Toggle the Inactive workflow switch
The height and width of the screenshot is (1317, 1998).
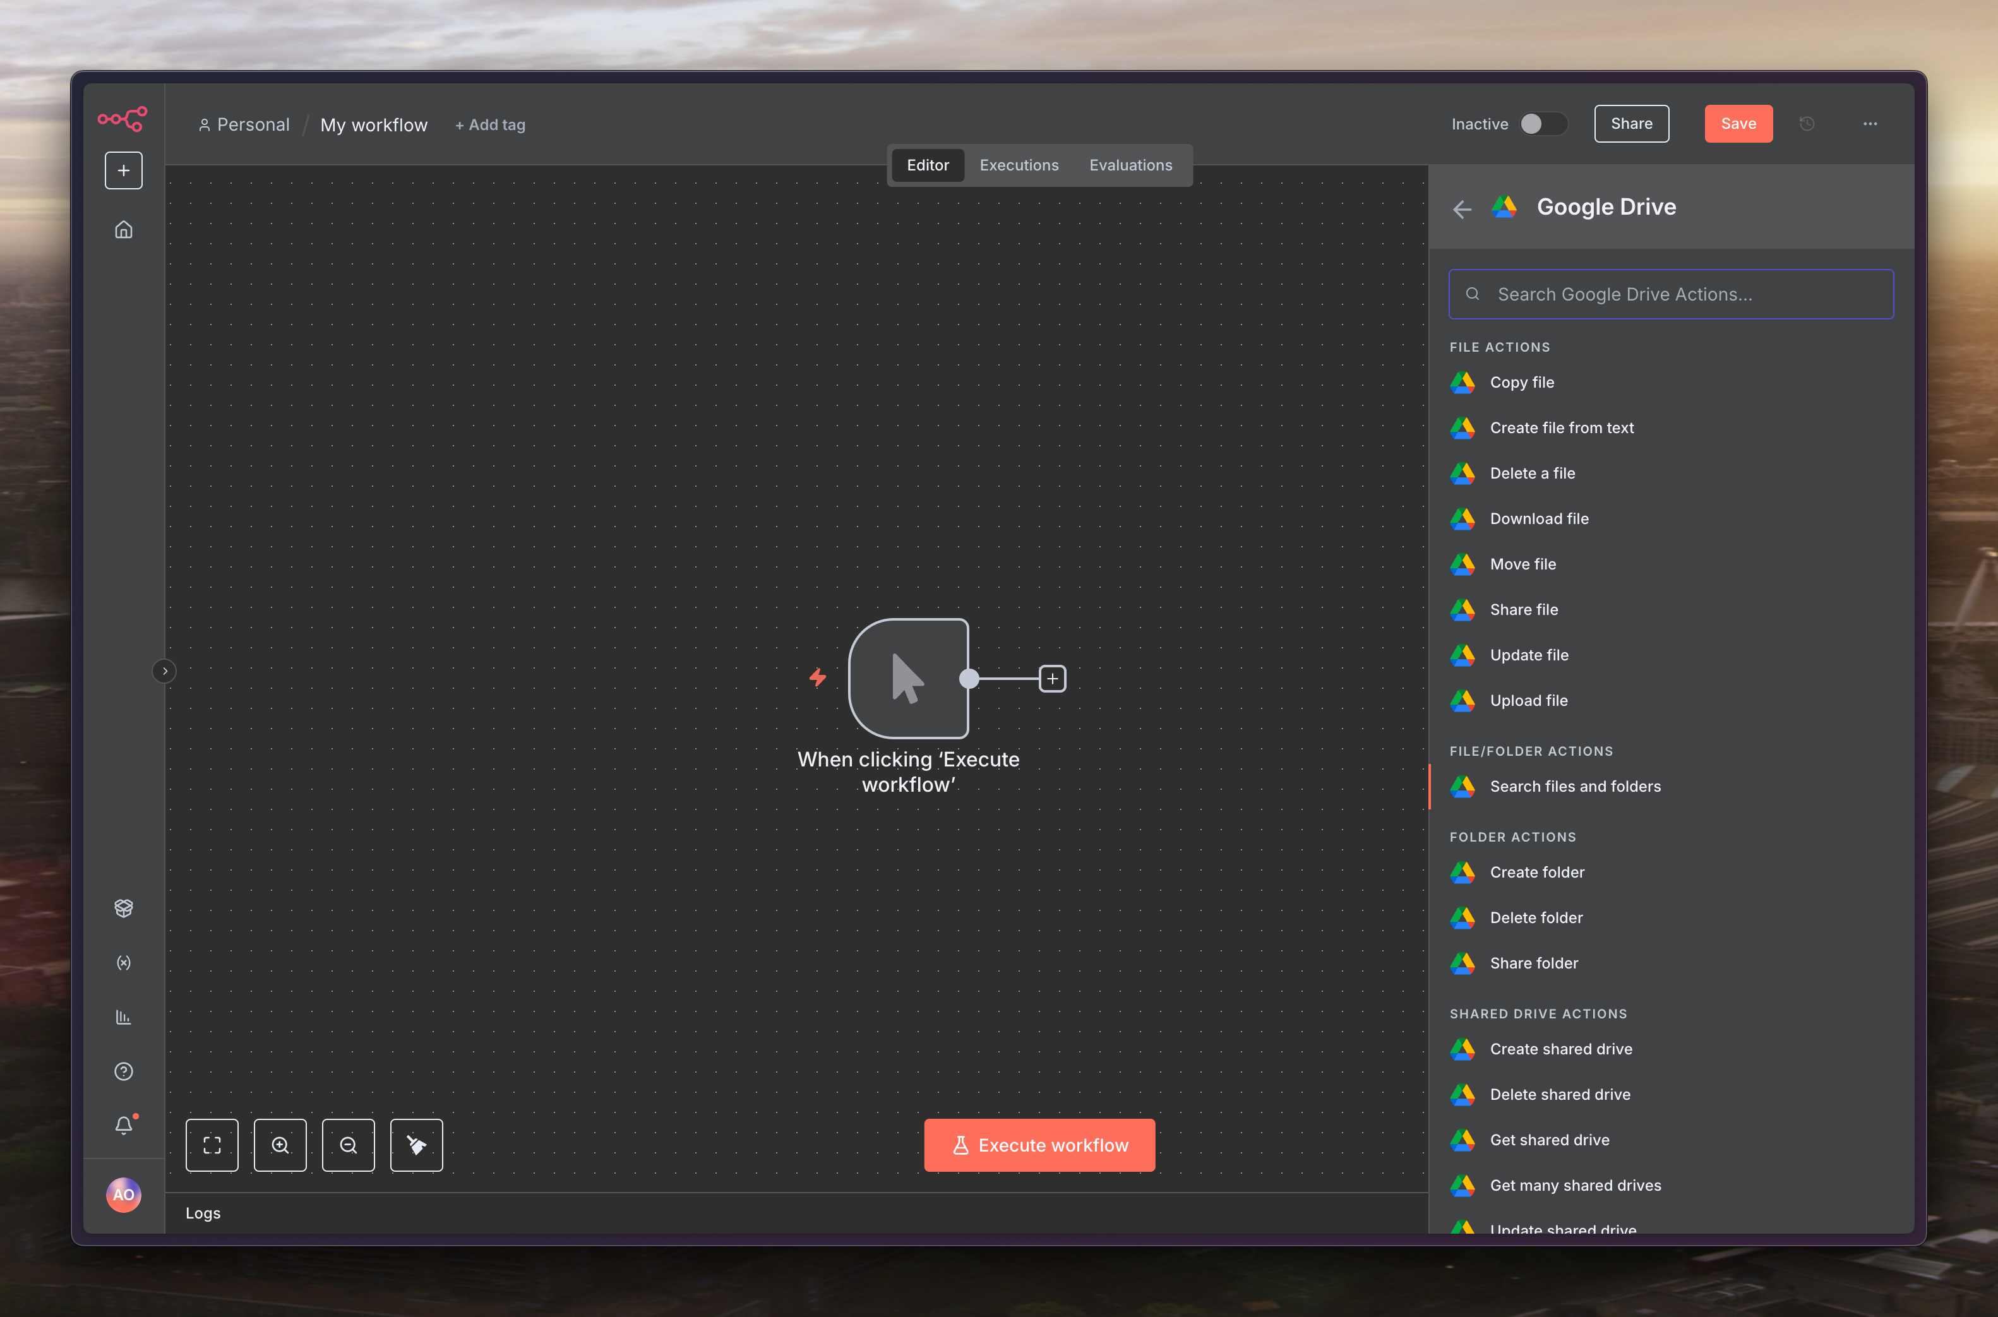pos(1543,124)
